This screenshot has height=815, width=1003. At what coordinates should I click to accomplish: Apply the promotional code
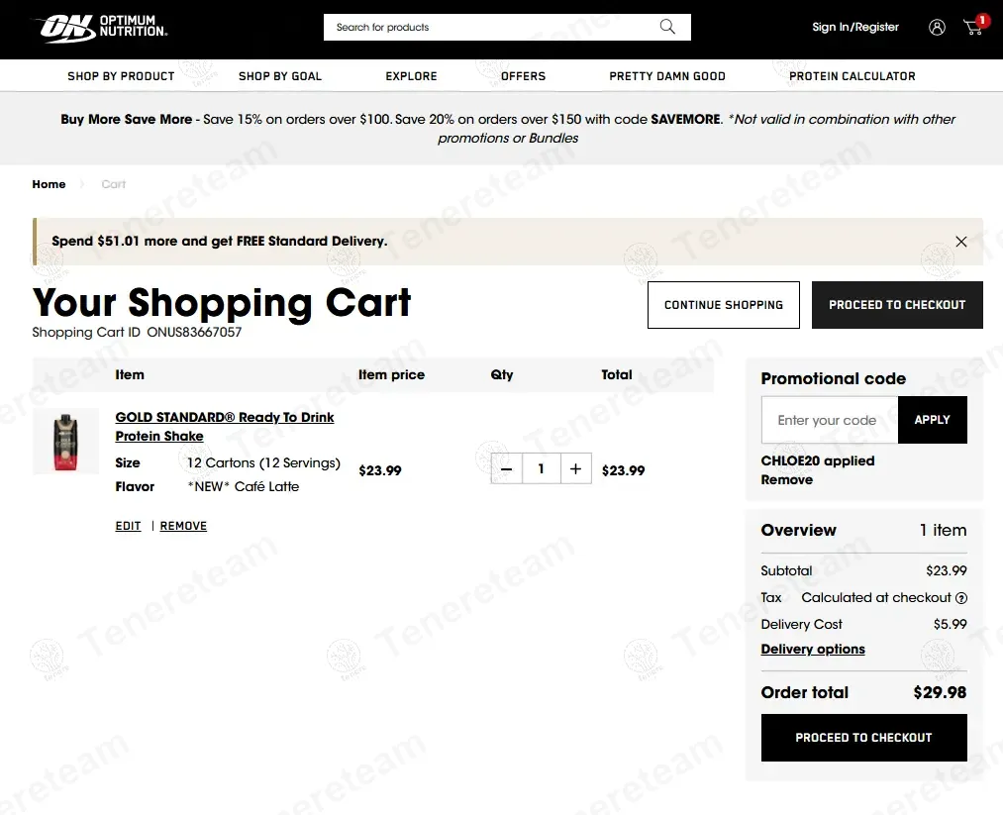point(932,420)
